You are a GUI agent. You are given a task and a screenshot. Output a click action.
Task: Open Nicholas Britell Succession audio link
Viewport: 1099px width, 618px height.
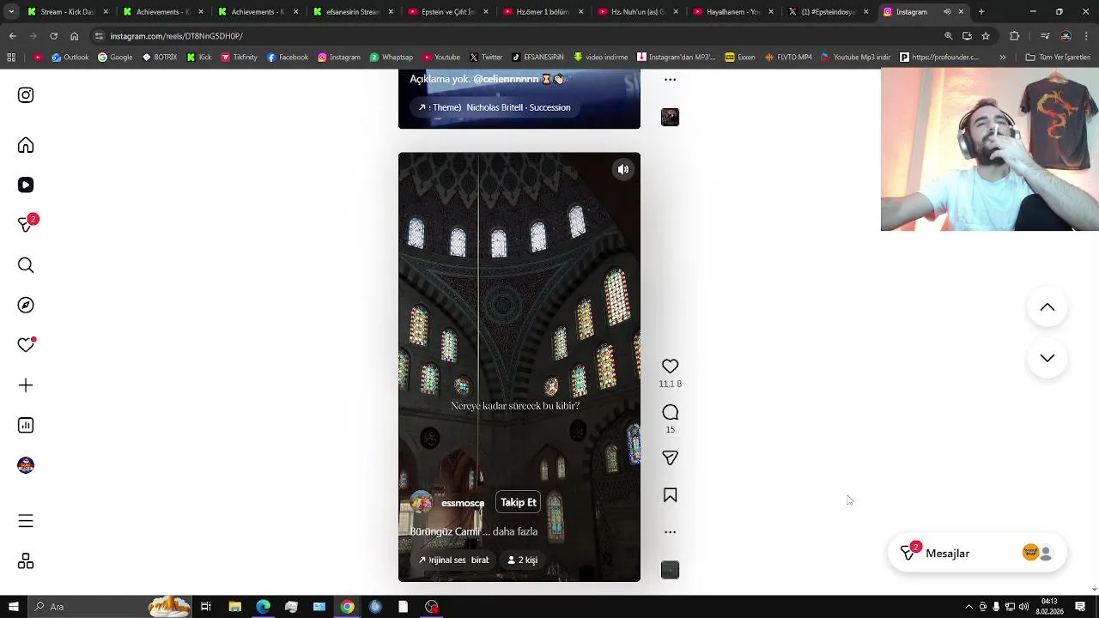point(495,108)
